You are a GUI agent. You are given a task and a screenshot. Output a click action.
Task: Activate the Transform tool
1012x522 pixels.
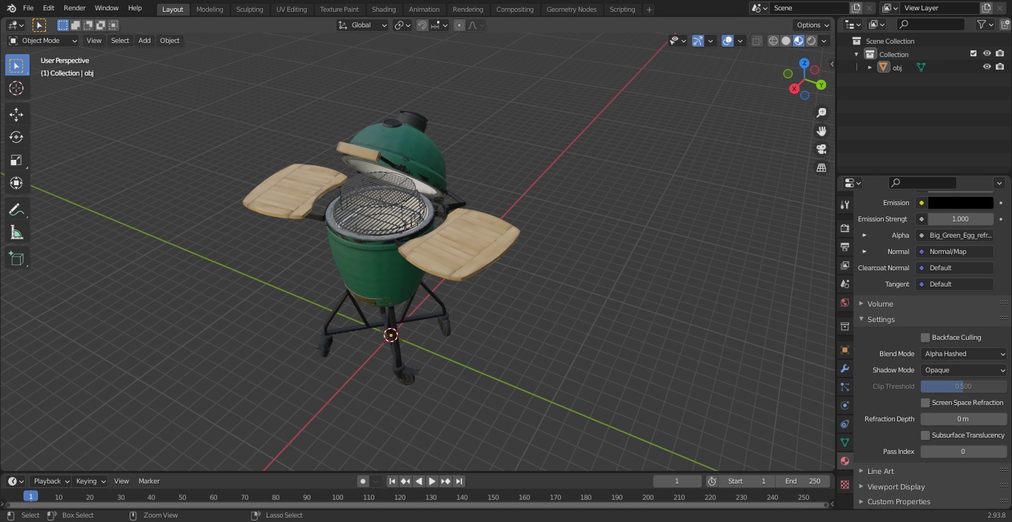click(x=16, y=183)
